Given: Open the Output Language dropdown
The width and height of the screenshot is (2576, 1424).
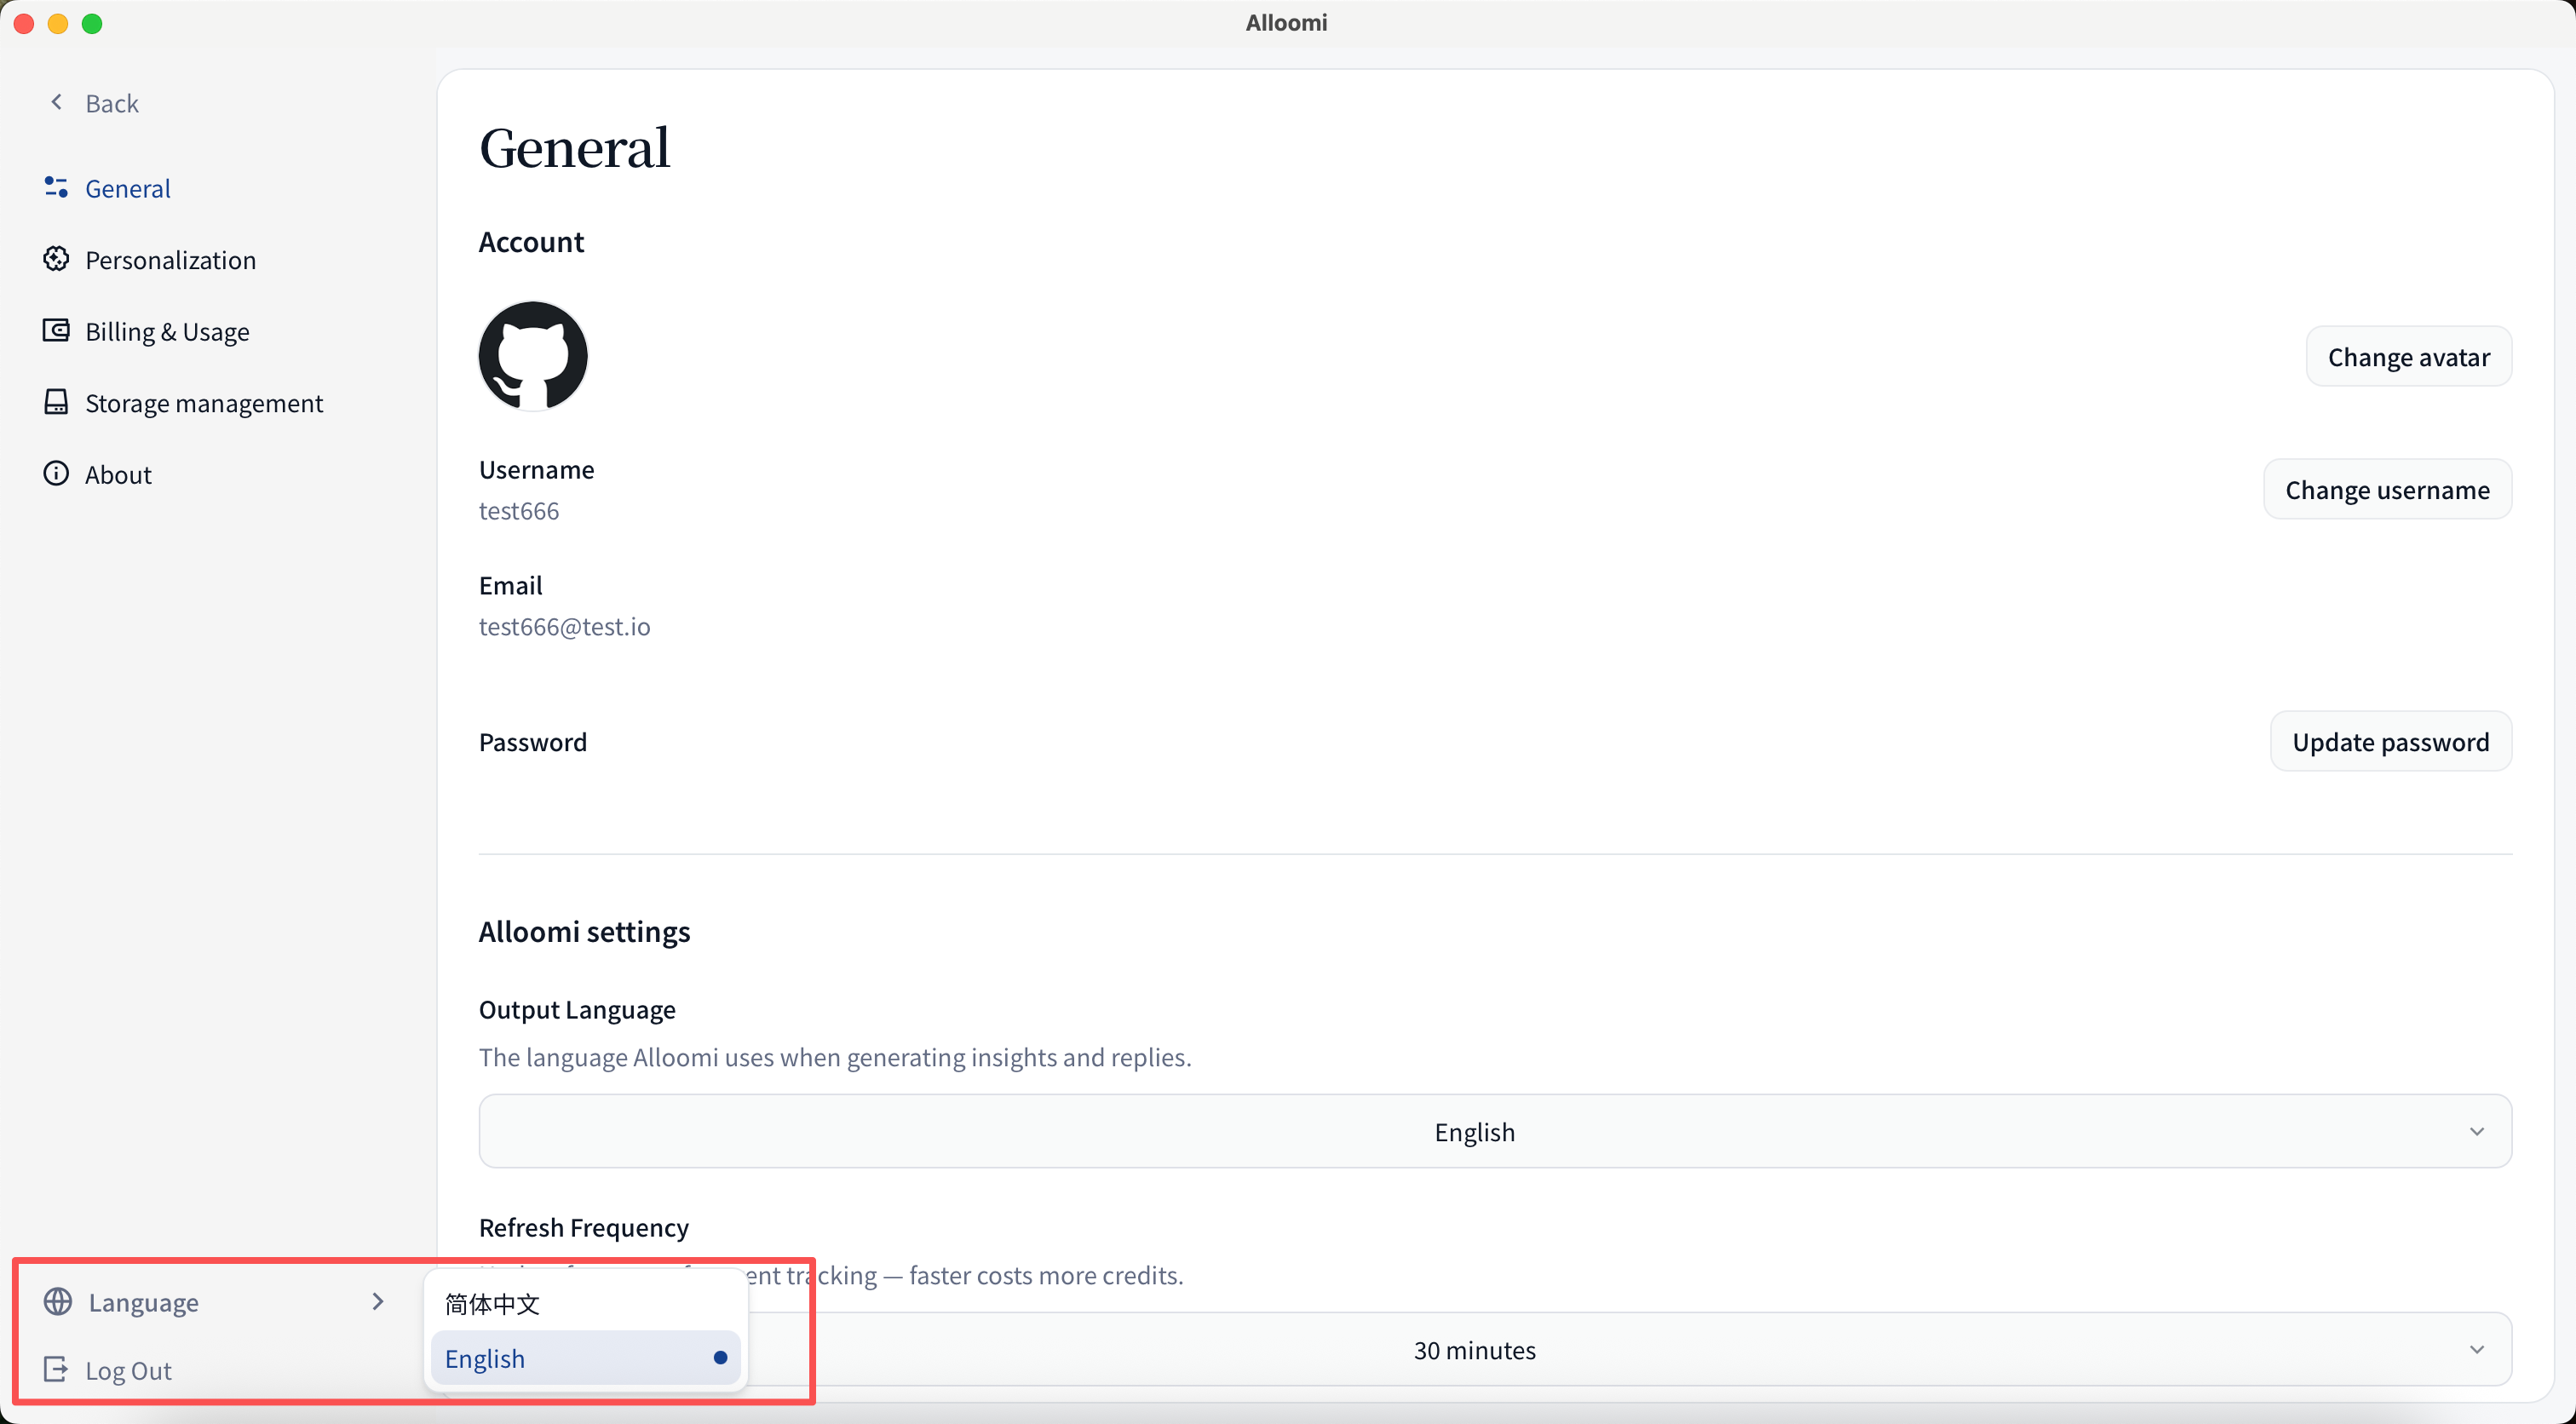Looking at the screenshot, I should [1494, 1131].
